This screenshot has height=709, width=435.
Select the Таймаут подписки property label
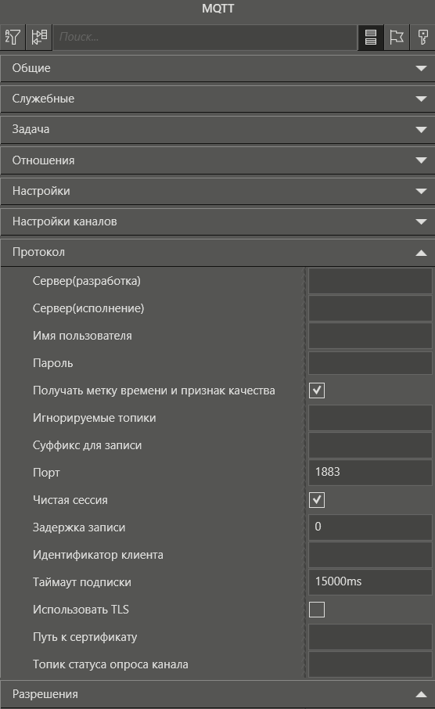click(82, 582)
